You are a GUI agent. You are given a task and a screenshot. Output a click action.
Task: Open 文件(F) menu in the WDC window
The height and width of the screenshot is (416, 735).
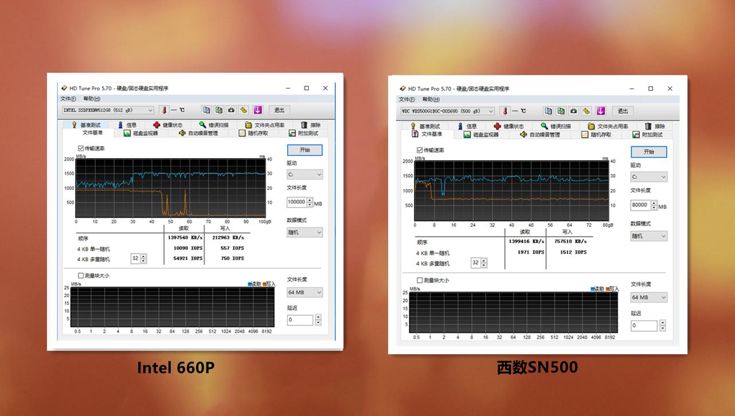click(x=407, y=100)
